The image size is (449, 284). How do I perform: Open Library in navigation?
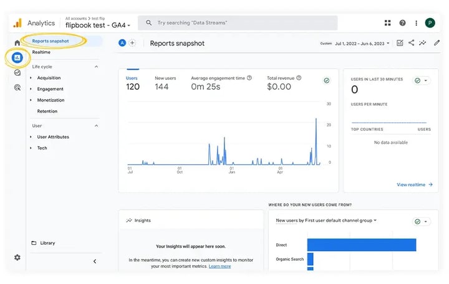[47, 243]
